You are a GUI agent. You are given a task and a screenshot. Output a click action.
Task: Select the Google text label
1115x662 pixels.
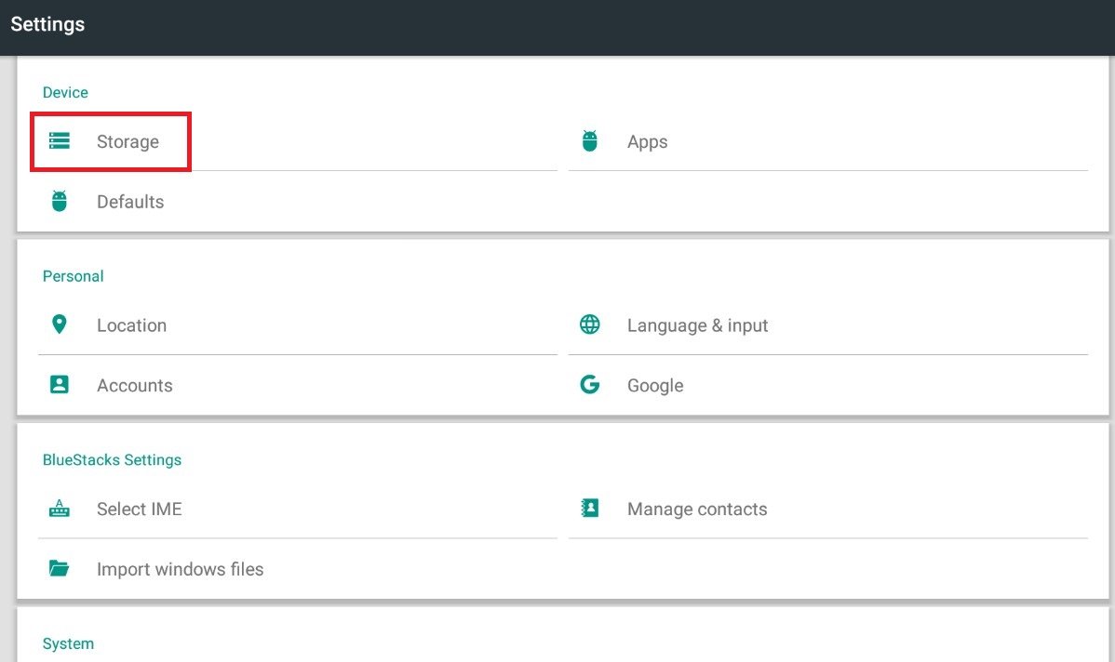[655, 386]
